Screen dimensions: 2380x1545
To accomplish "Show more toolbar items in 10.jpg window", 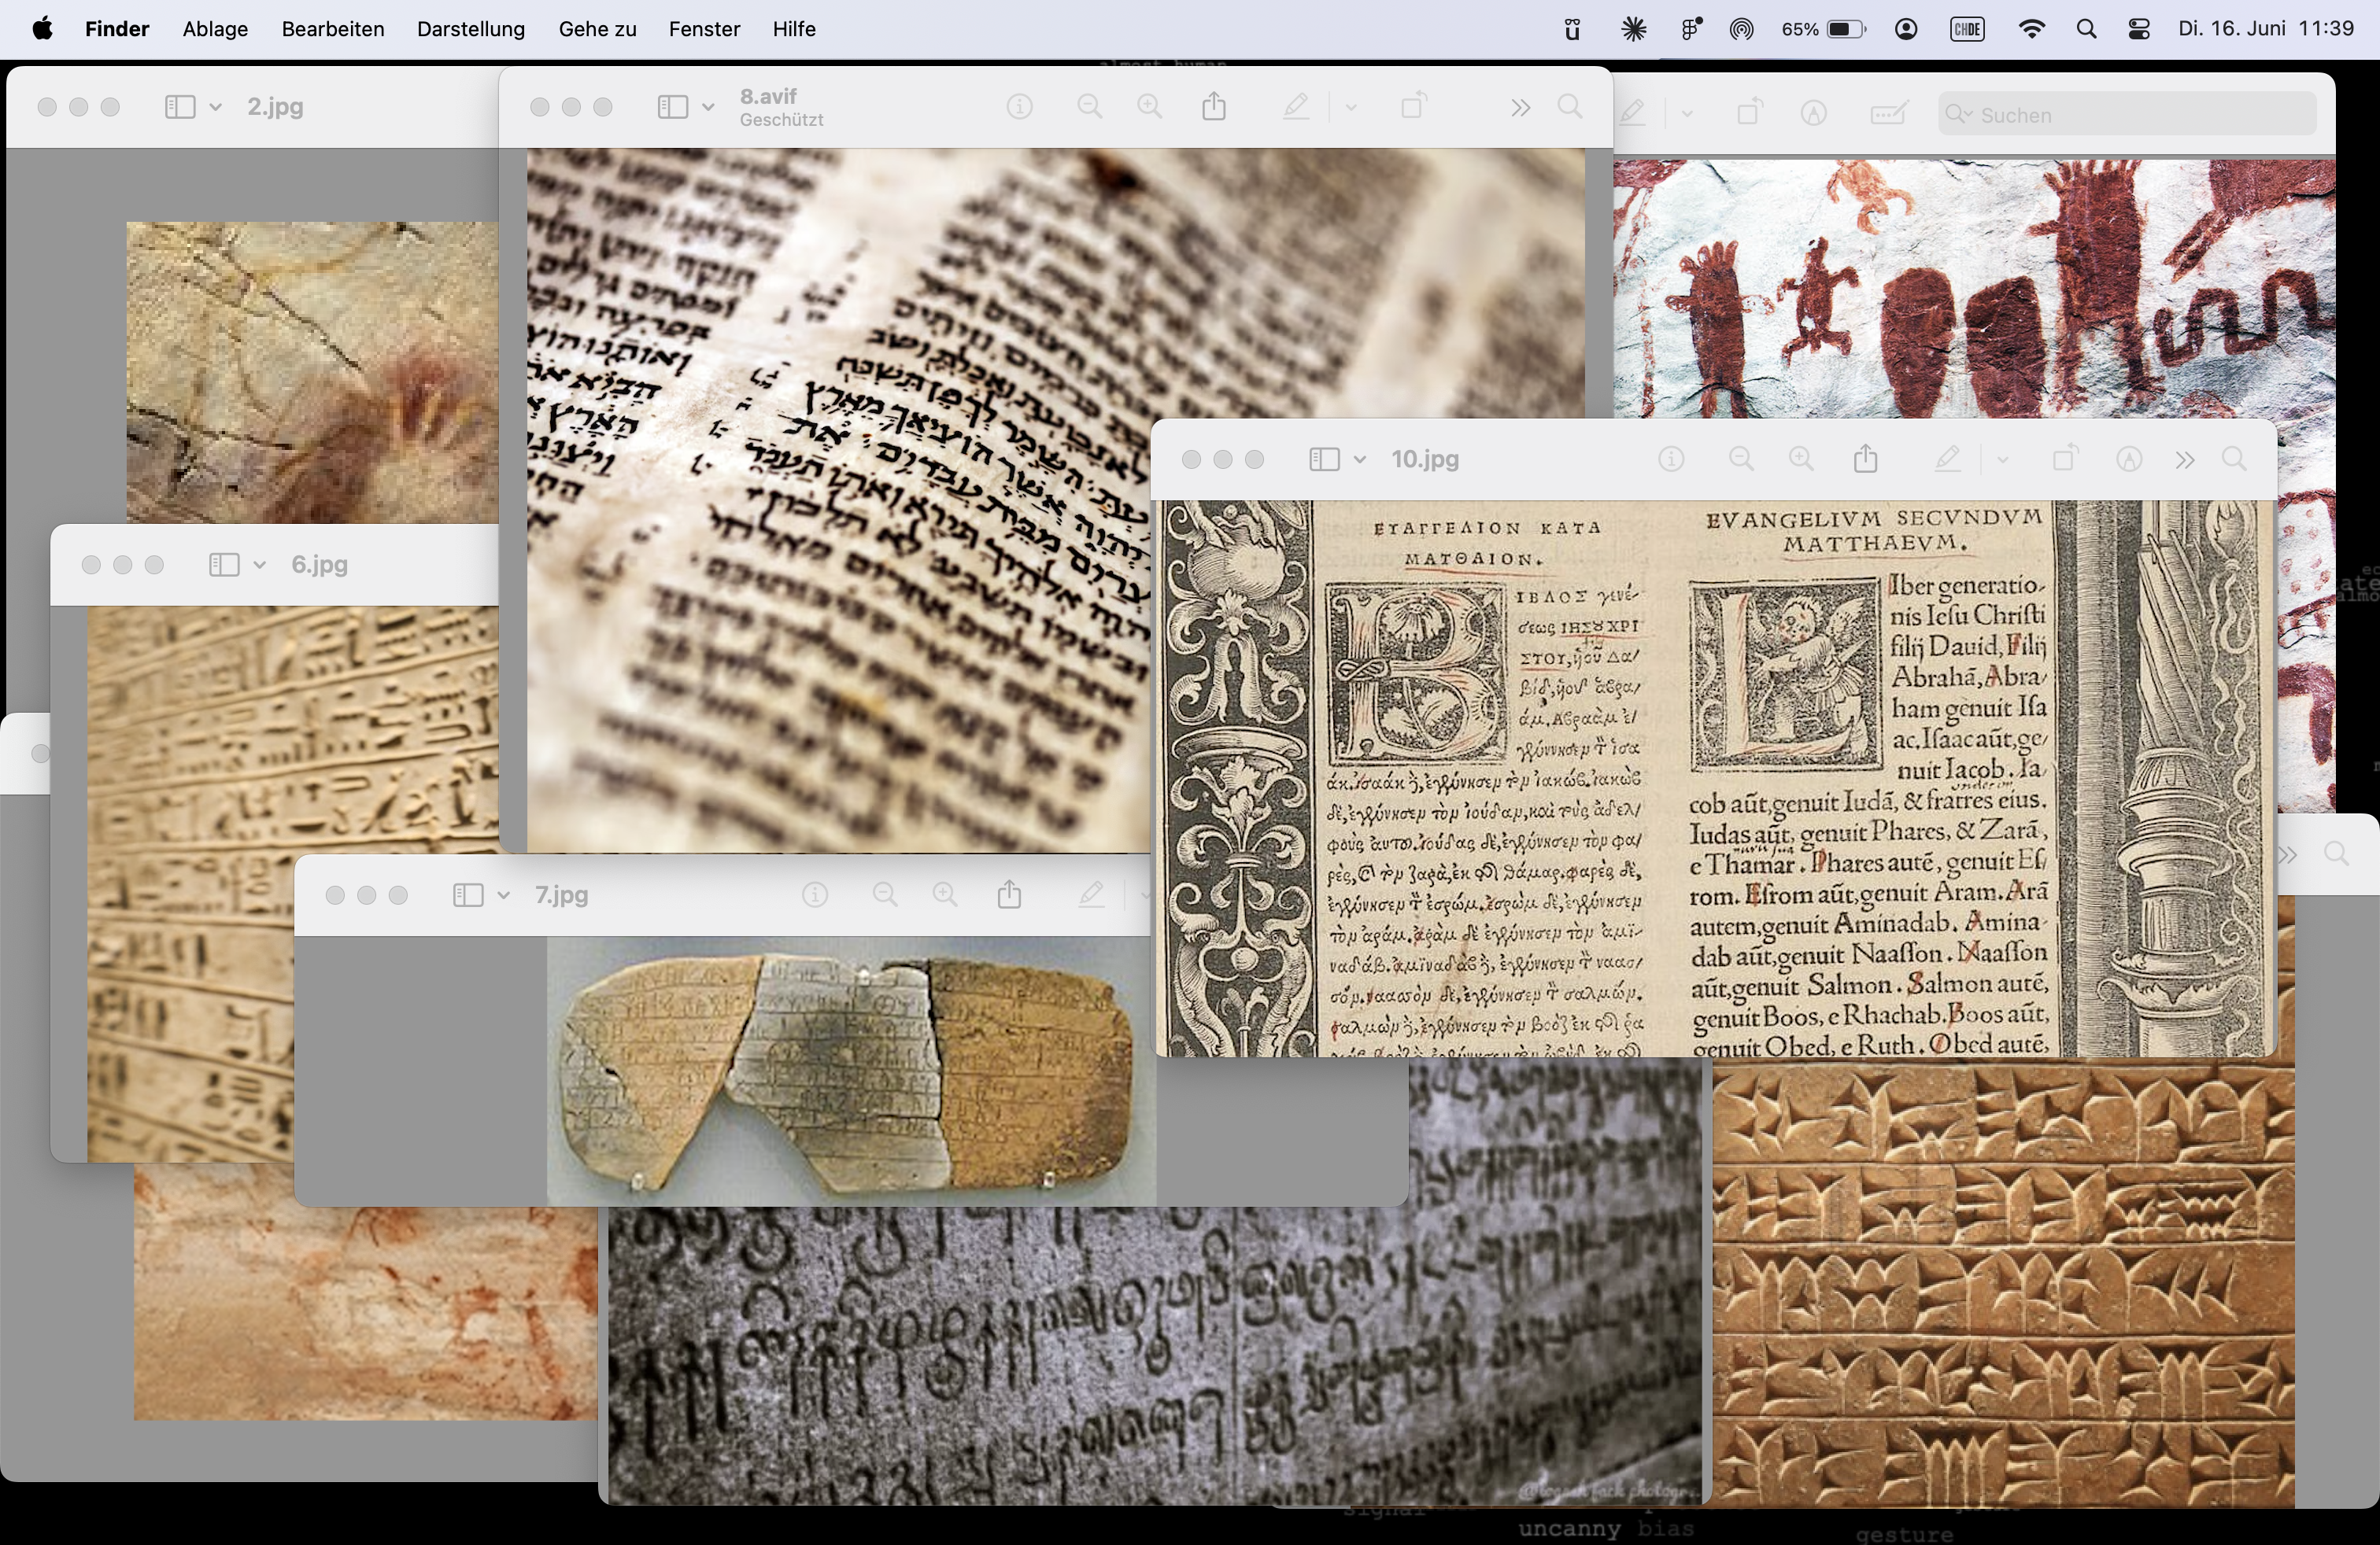I will click(x=2184, y=459).
